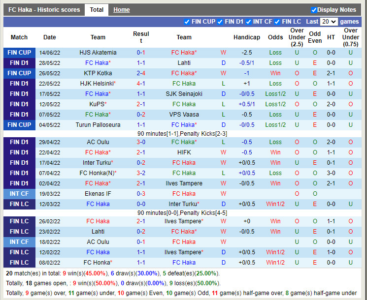Click the INT CF badge dated 19/03/22
Screen dimensions: 367x300
click(x=19, y=194)
